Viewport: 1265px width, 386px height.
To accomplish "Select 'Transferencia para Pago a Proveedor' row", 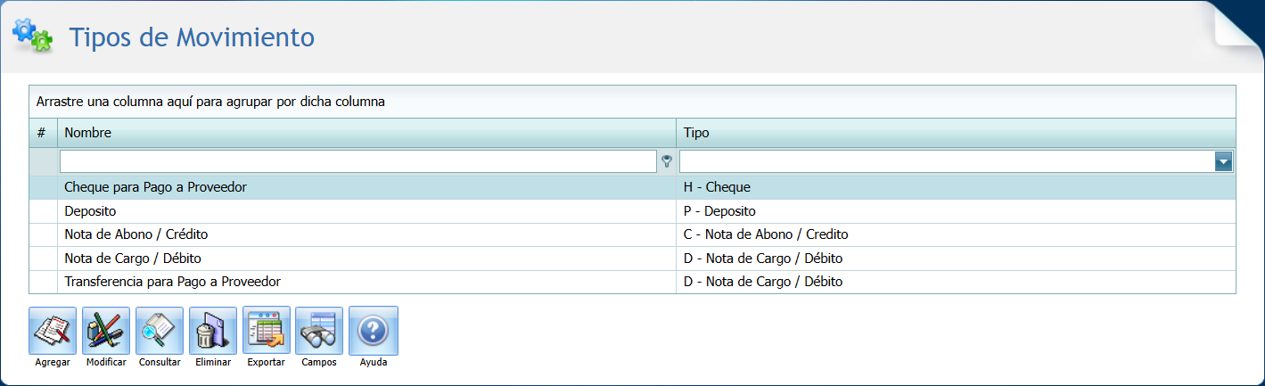I will pyautogui.click(x=632, y=282).
